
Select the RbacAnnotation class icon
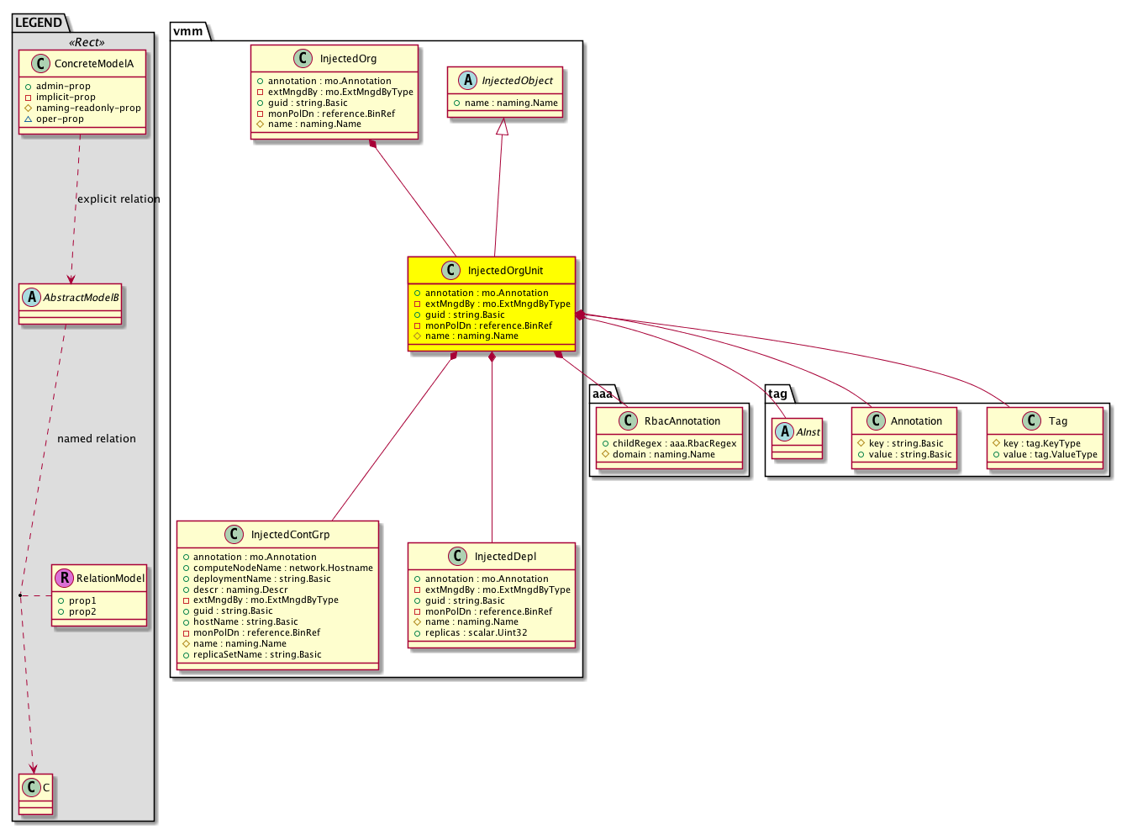628,421
